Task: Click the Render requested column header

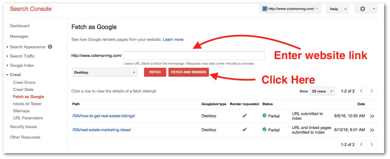Action: pyautogui.click(x=244, y=104)
